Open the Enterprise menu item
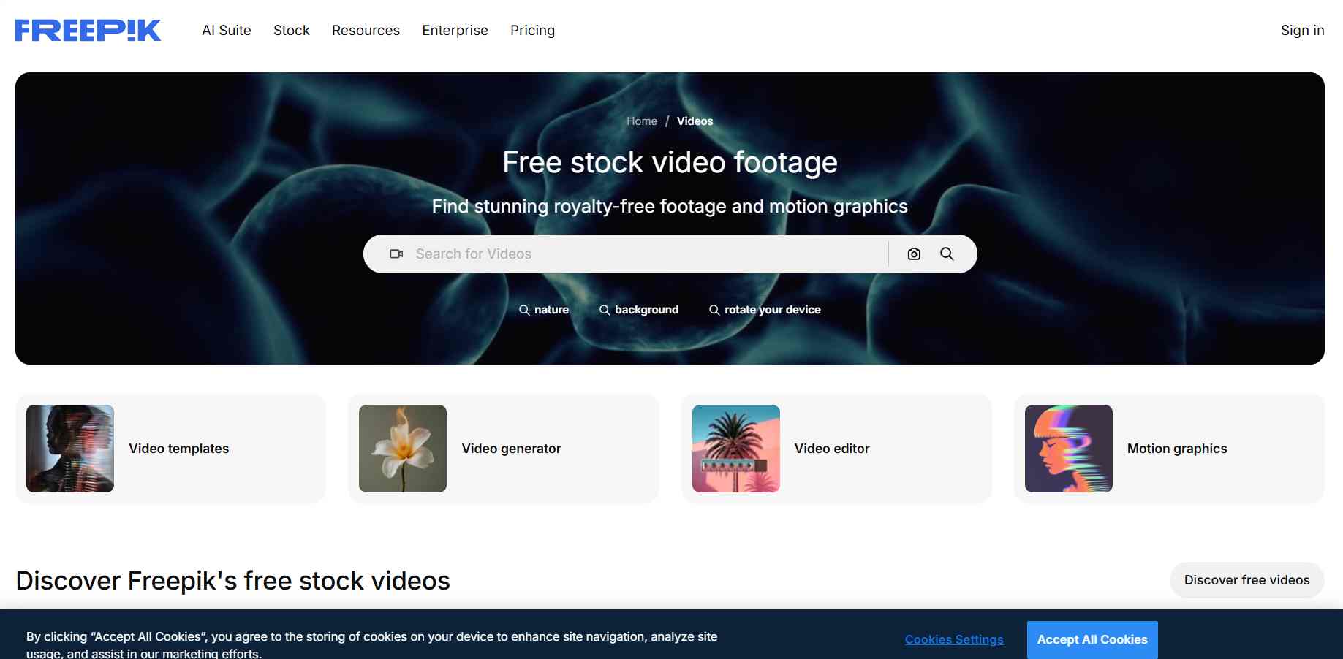This screenshot has height=659, width=1343. click(x=455, y=31)
